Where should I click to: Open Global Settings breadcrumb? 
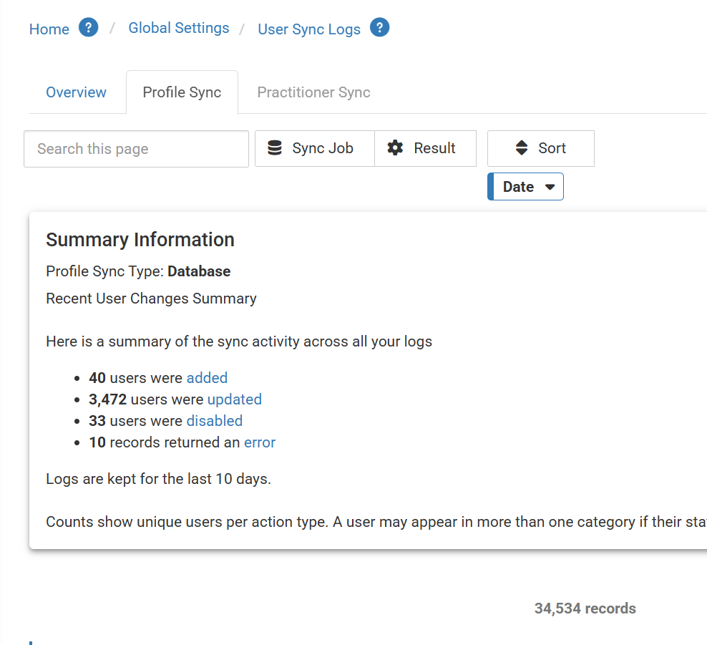coord(179,28)
